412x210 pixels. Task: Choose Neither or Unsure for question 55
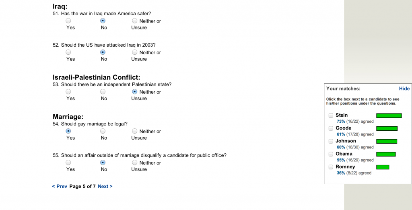(134, 163)
